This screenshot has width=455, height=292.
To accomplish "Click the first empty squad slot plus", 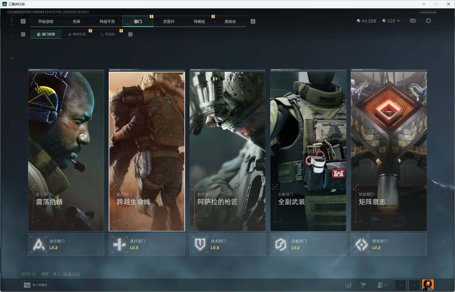I will tap(400, 285).
